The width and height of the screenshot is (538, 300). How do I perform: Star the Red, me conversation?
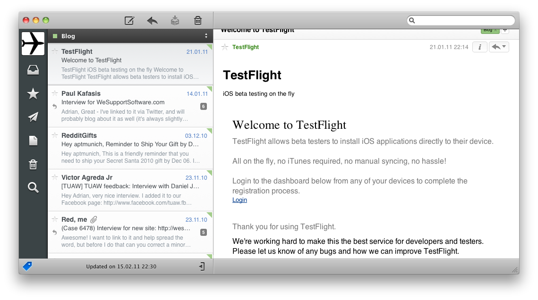54,219
